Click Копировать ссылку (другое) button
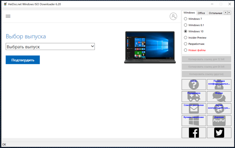 pos(207,74)
